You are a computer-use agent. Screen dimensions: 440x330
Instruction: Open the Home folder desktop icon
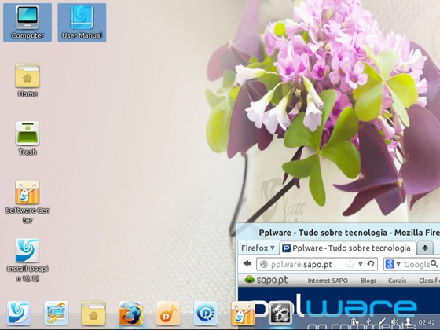tap(27, 80)
